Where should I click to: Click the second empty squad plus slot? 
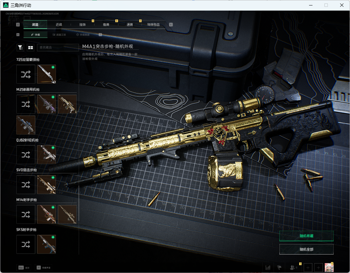click(319, 268)
